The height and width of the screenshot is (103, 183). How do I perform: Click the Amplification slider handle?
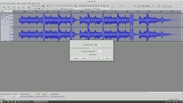coord(91,48)
